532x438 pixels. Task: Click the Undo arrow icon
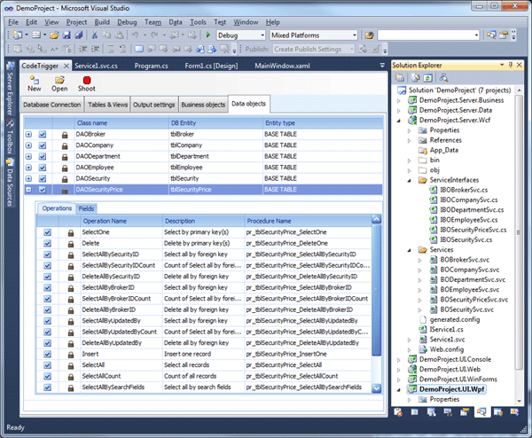[x=135, y=35]
